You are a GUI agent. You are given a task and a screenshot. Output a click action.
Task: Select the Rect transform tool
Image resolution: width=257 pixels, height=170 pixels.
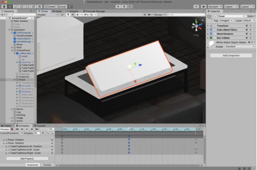[x=27, y=6]
